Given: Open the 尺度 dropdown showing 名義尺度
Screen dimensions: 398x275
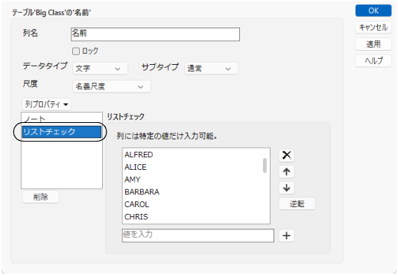Looking at the screenshot, I should pyautogui.click(x=112, y=86).
